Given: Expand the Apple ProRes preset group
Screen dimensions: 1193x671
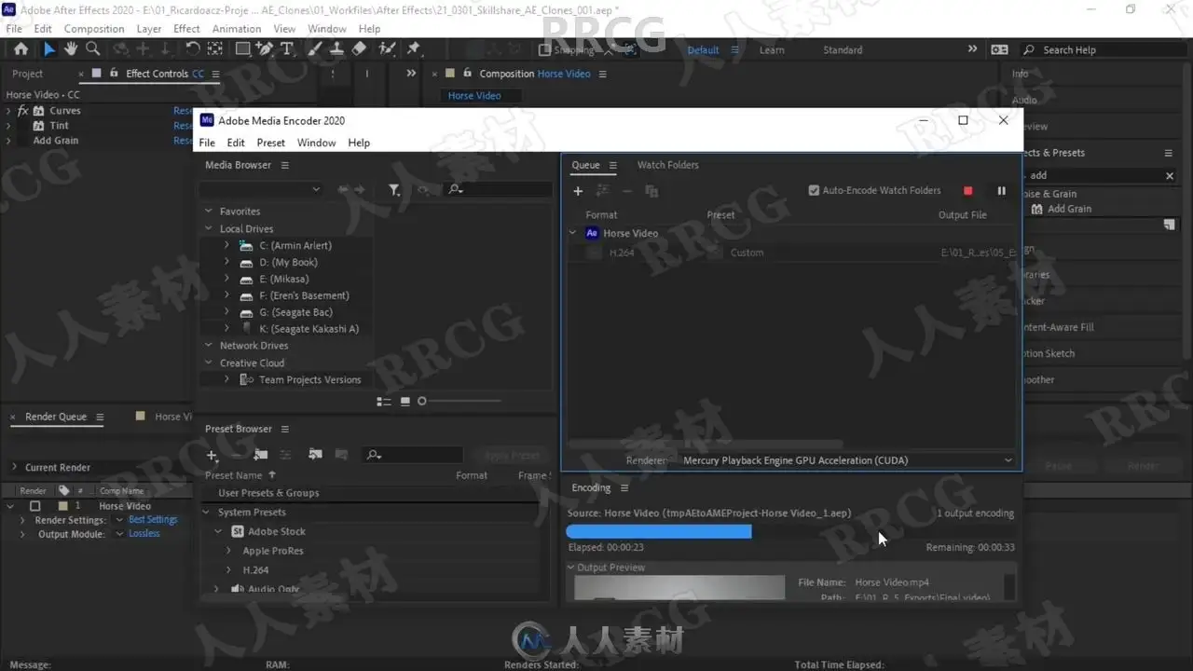Looking at the screenshot, I should (x=228, y=551).
